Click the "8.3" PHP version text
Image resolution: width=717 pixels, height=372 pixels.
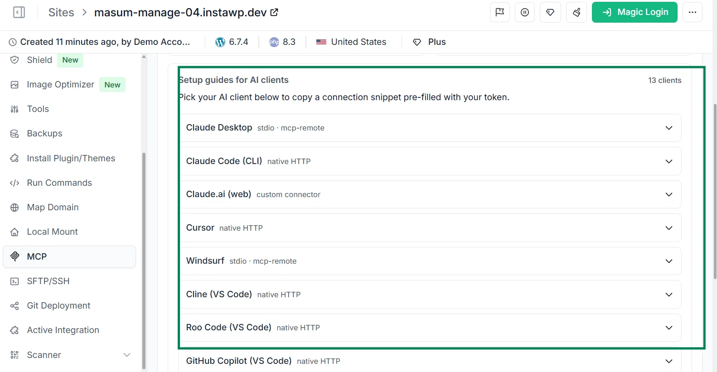coord(289,42)
